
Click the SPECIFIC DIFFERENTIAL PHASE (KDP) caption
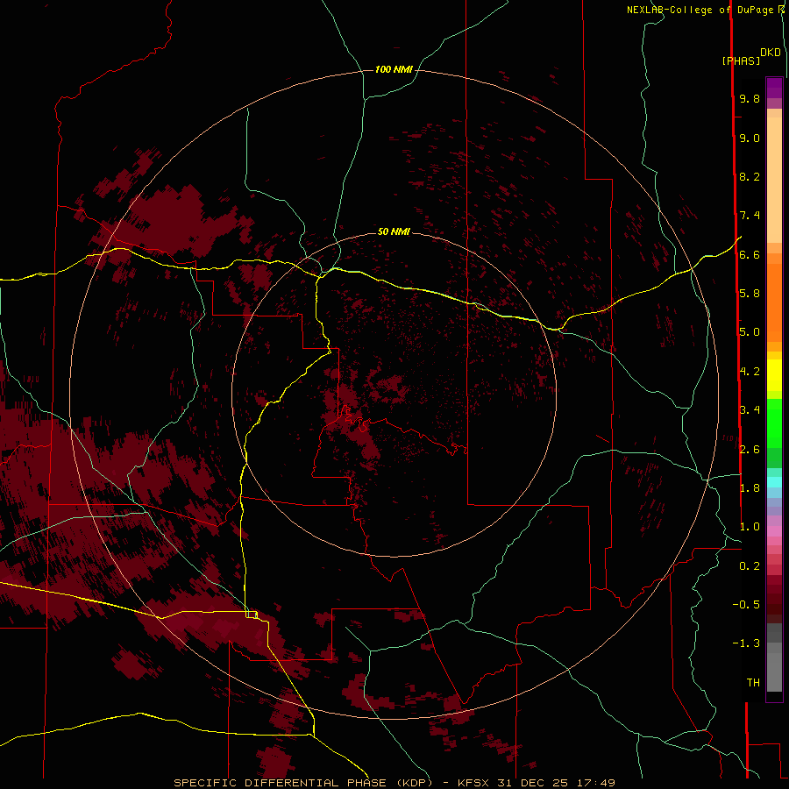[303, 783]
